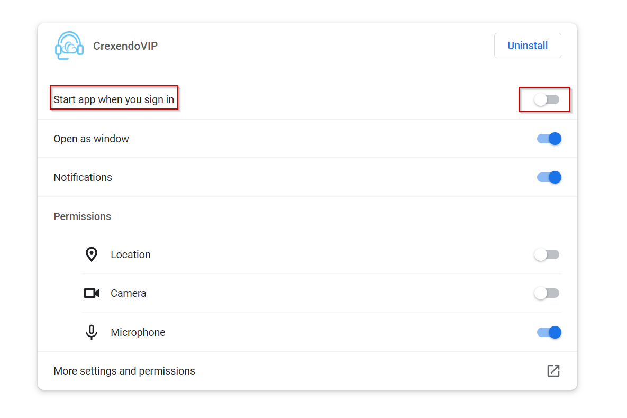Turn on the Camera permission toggle
This screenshot has height=418, width=627.
coord(547,293)
